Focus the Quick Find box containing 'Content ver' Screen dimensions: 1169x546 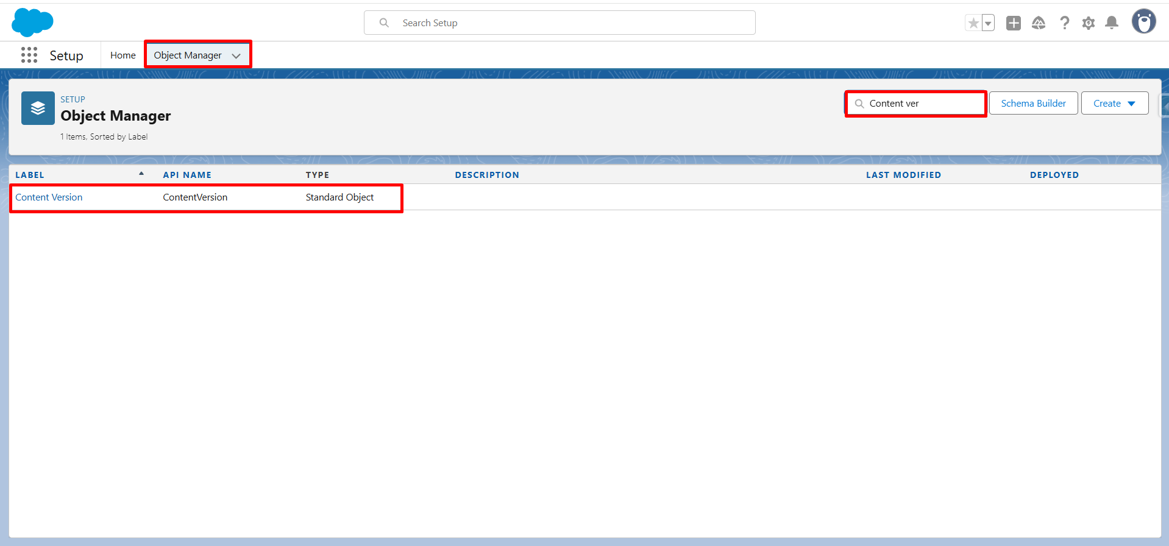920,104
